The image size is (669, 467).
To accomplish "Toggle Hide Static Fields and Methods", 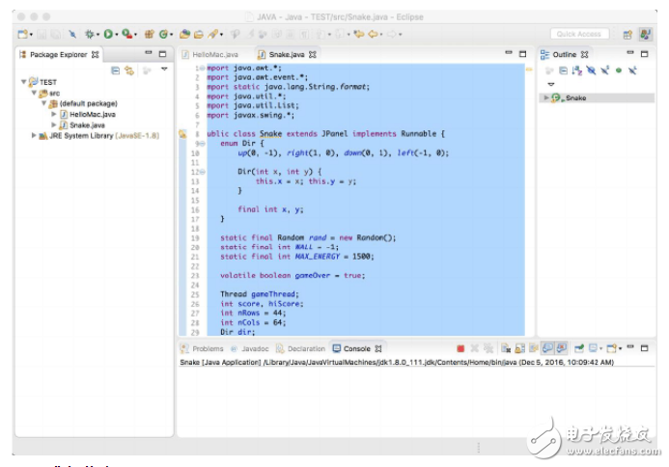I will (x=605, y=70).
